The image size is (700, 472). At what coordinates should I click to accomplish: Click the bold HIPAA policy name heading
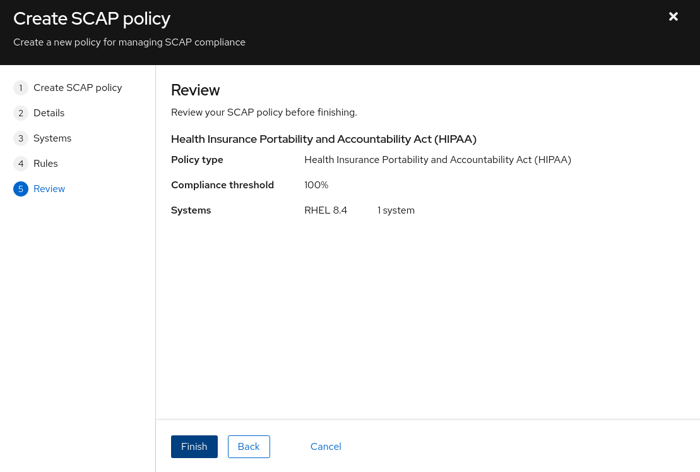(323, 139)
